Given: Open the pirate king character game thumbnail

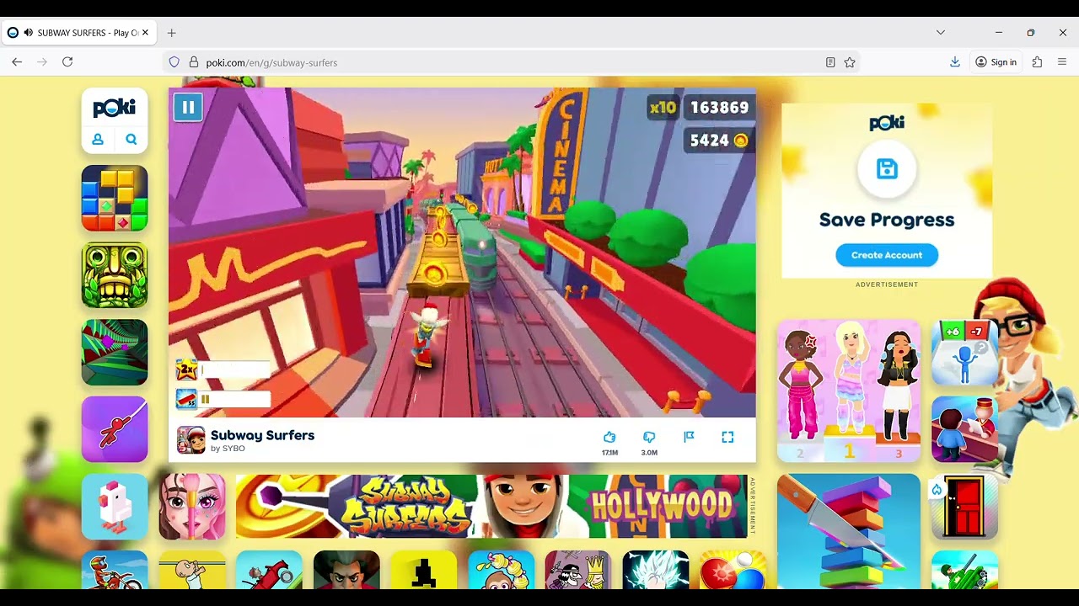Looking at the screenshot, I should tap(578, 570).
